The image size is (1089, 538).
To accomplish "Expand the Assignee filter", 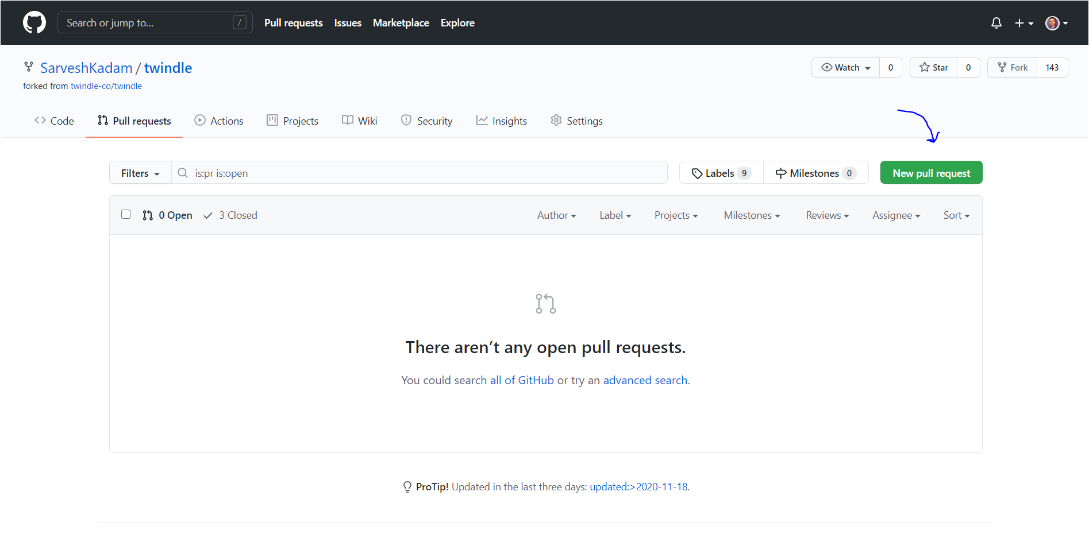I will point(896,215).
